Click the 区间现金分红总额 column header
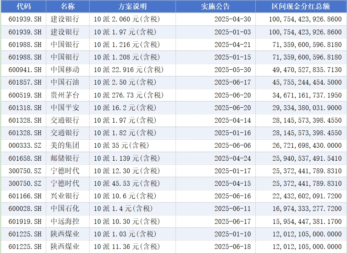347x253 pixels. [301, 6]
